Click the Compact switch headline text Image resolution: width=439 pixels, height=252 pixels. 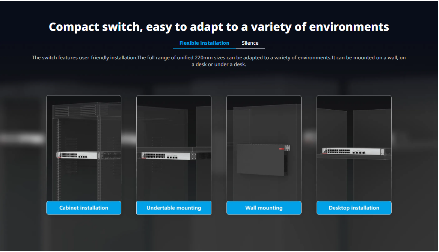[x=219, y=27]
